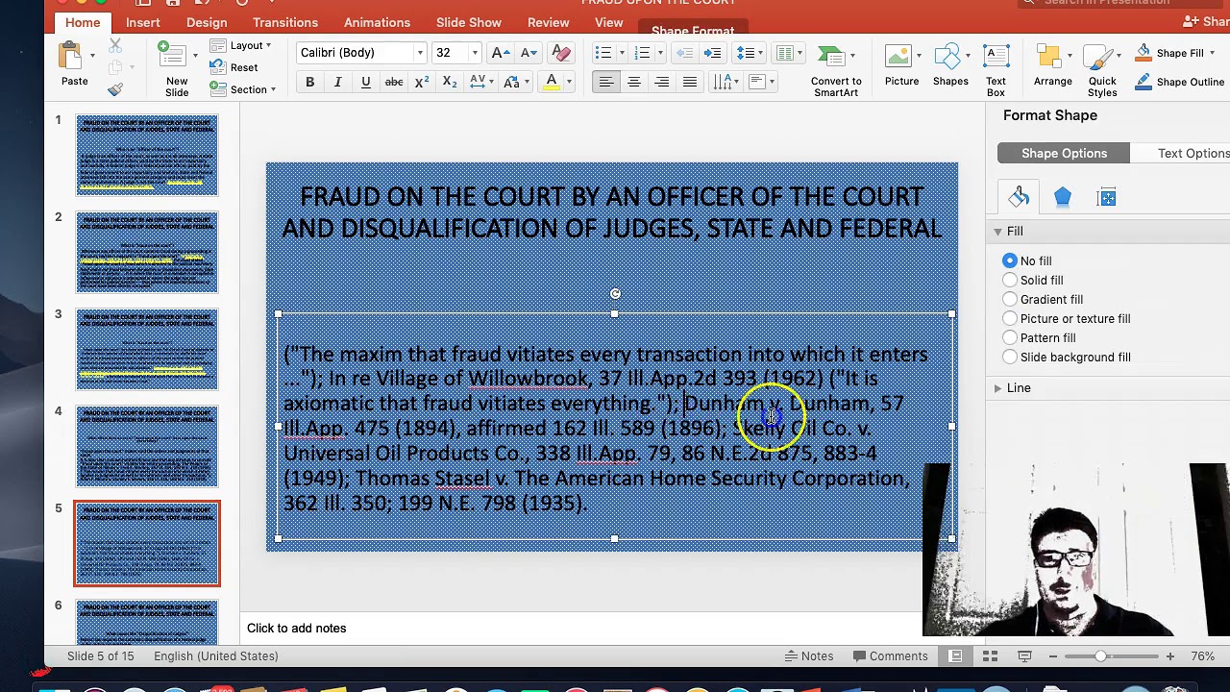Increase list indent level

(x=713, y=53)
